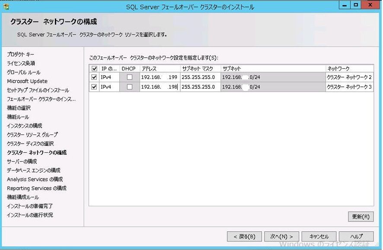Select the セットアップ ファイルのインストール step
The height and width of the screenshot is (250, 383).
38,90
